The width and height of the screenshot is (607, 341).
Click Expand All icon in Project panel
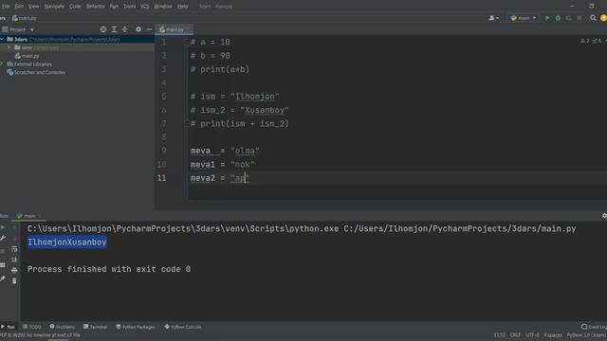tap(114, 29)
